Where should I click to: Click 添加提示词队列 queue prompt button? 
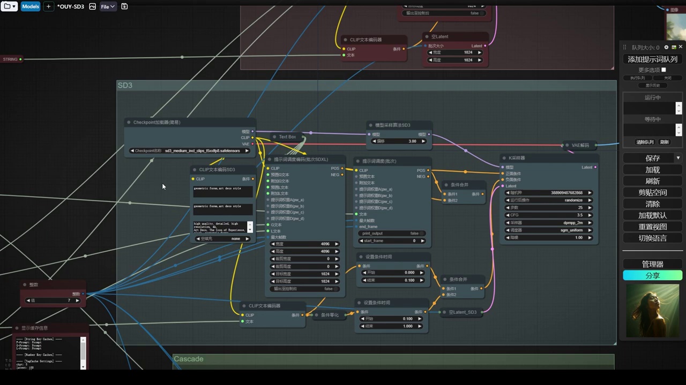652,59
